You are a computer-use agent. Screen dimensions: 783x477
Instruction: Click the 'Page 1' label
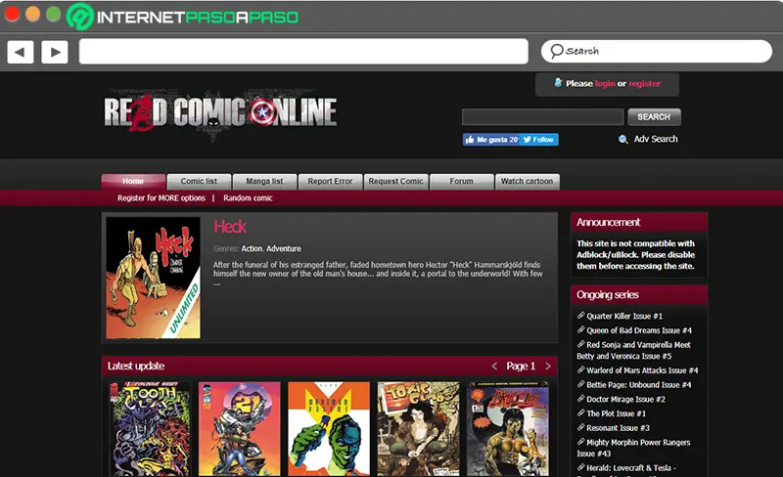click(x=521, y=367)
